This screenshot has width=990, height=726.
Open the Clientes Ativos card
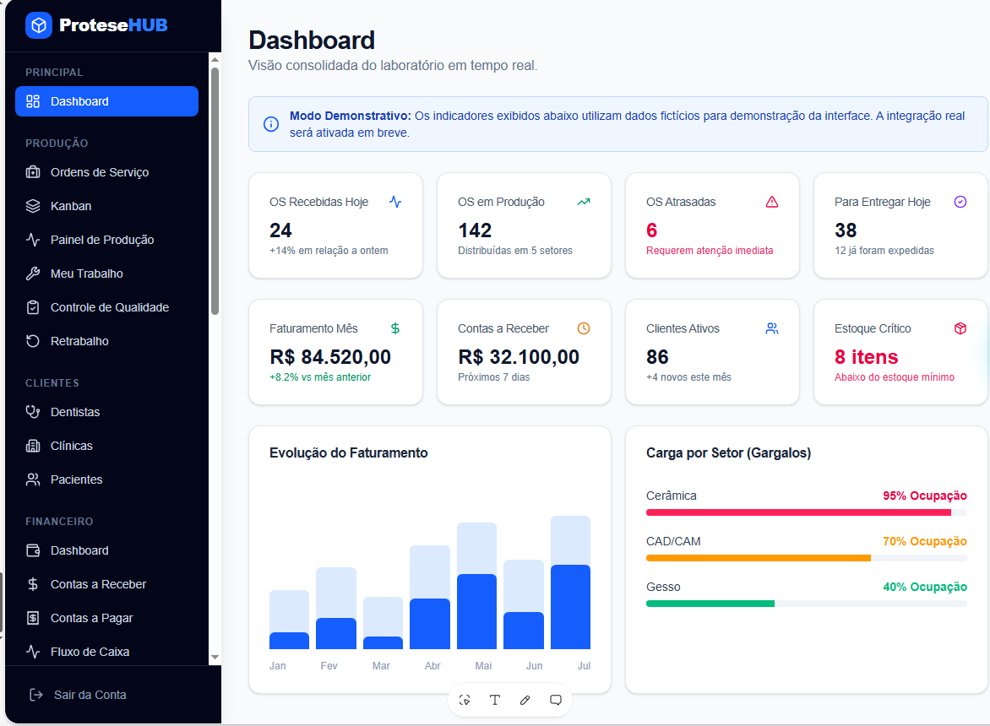click(712, 352)
